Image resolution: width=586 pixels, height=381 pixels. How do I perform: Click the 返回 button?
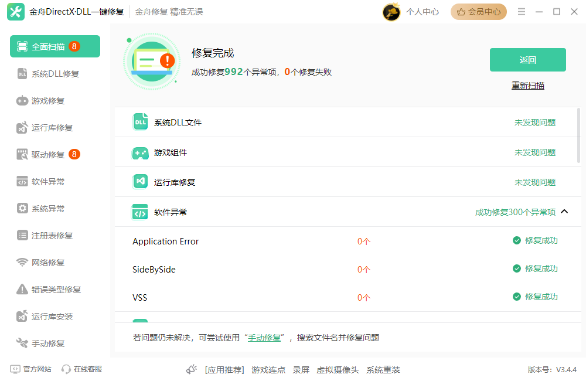527,59
